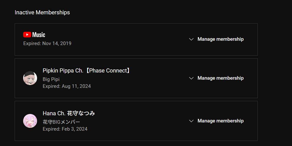292x146 pixels.
Task: Click the Expired Feb 3, 2024 text
Action: tap(65, 129)
